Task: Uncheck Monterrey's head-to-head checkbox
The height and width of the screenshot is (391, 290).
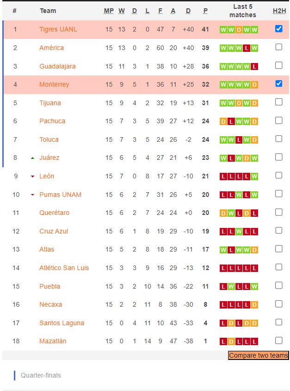Action: point(278,84)
